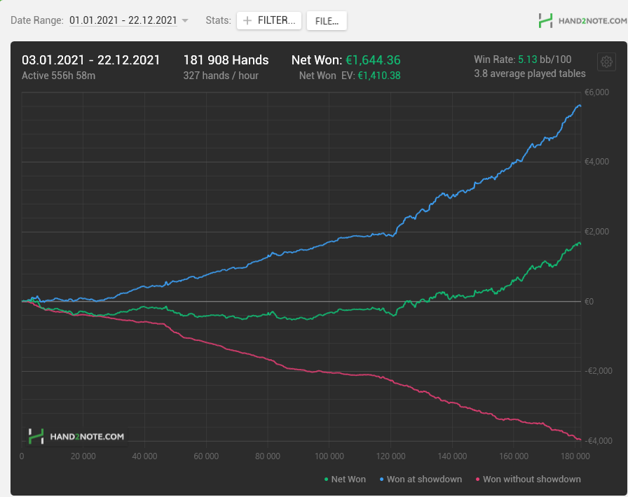Click the blue Won at showdown legend dot
The image size is (628, 497).
point(382,479)
